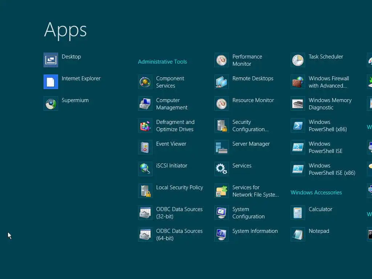Click the Services label text
The image size is (372, 279).
pos(242,166)
